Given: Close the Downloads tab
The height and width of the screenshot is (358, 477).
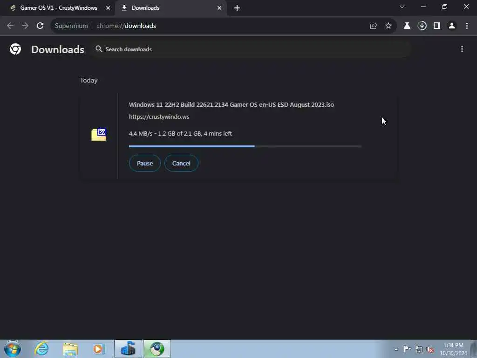Looking at the screenshot, I should [x=219, y=8].
